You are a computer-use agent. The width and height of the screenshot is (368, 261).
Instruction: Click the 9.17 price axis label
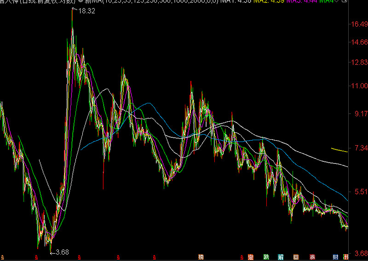pyautogui.click(x=361, y=114)
